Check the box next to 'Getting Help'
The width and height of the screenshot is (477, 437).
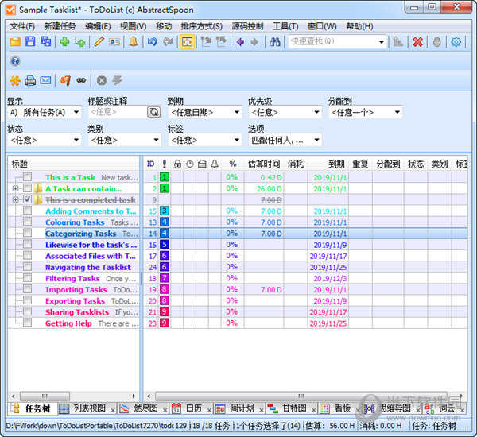(28, 323)
